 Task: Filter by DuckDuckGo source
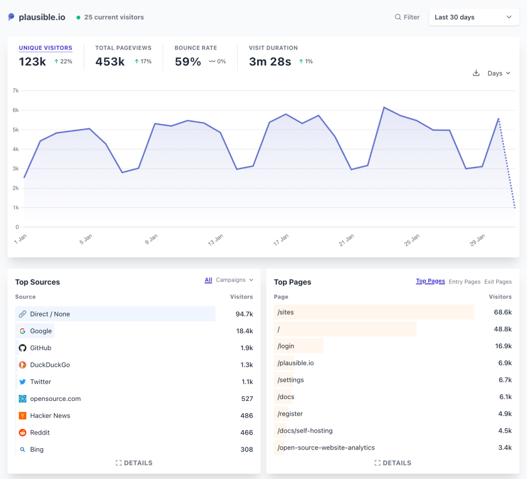tap(50, 365)
